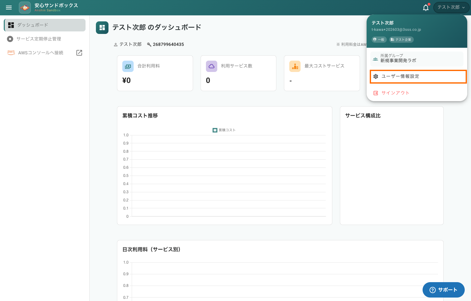Viewport: 471px width, 301px height.
Task: Click the question mark icon on サポート
Action: [433, 290]
